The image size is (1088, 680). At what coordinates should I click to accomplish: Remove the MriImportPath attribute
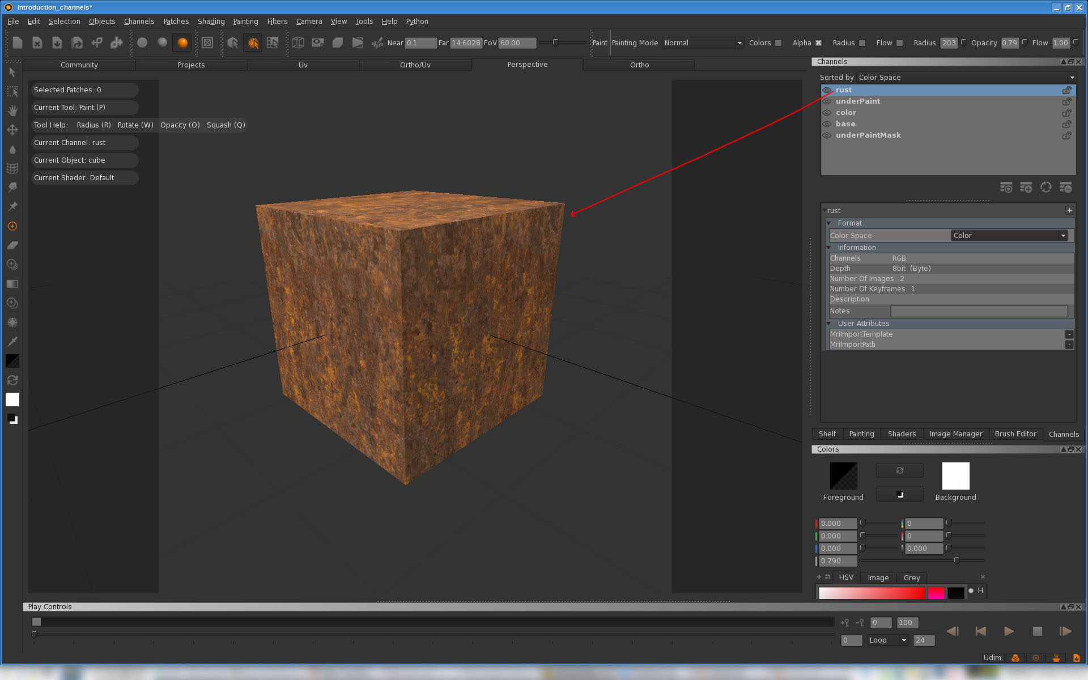(1069, 345)
